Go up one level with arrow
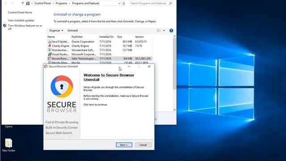286x161 pixels. click(23, 3)
